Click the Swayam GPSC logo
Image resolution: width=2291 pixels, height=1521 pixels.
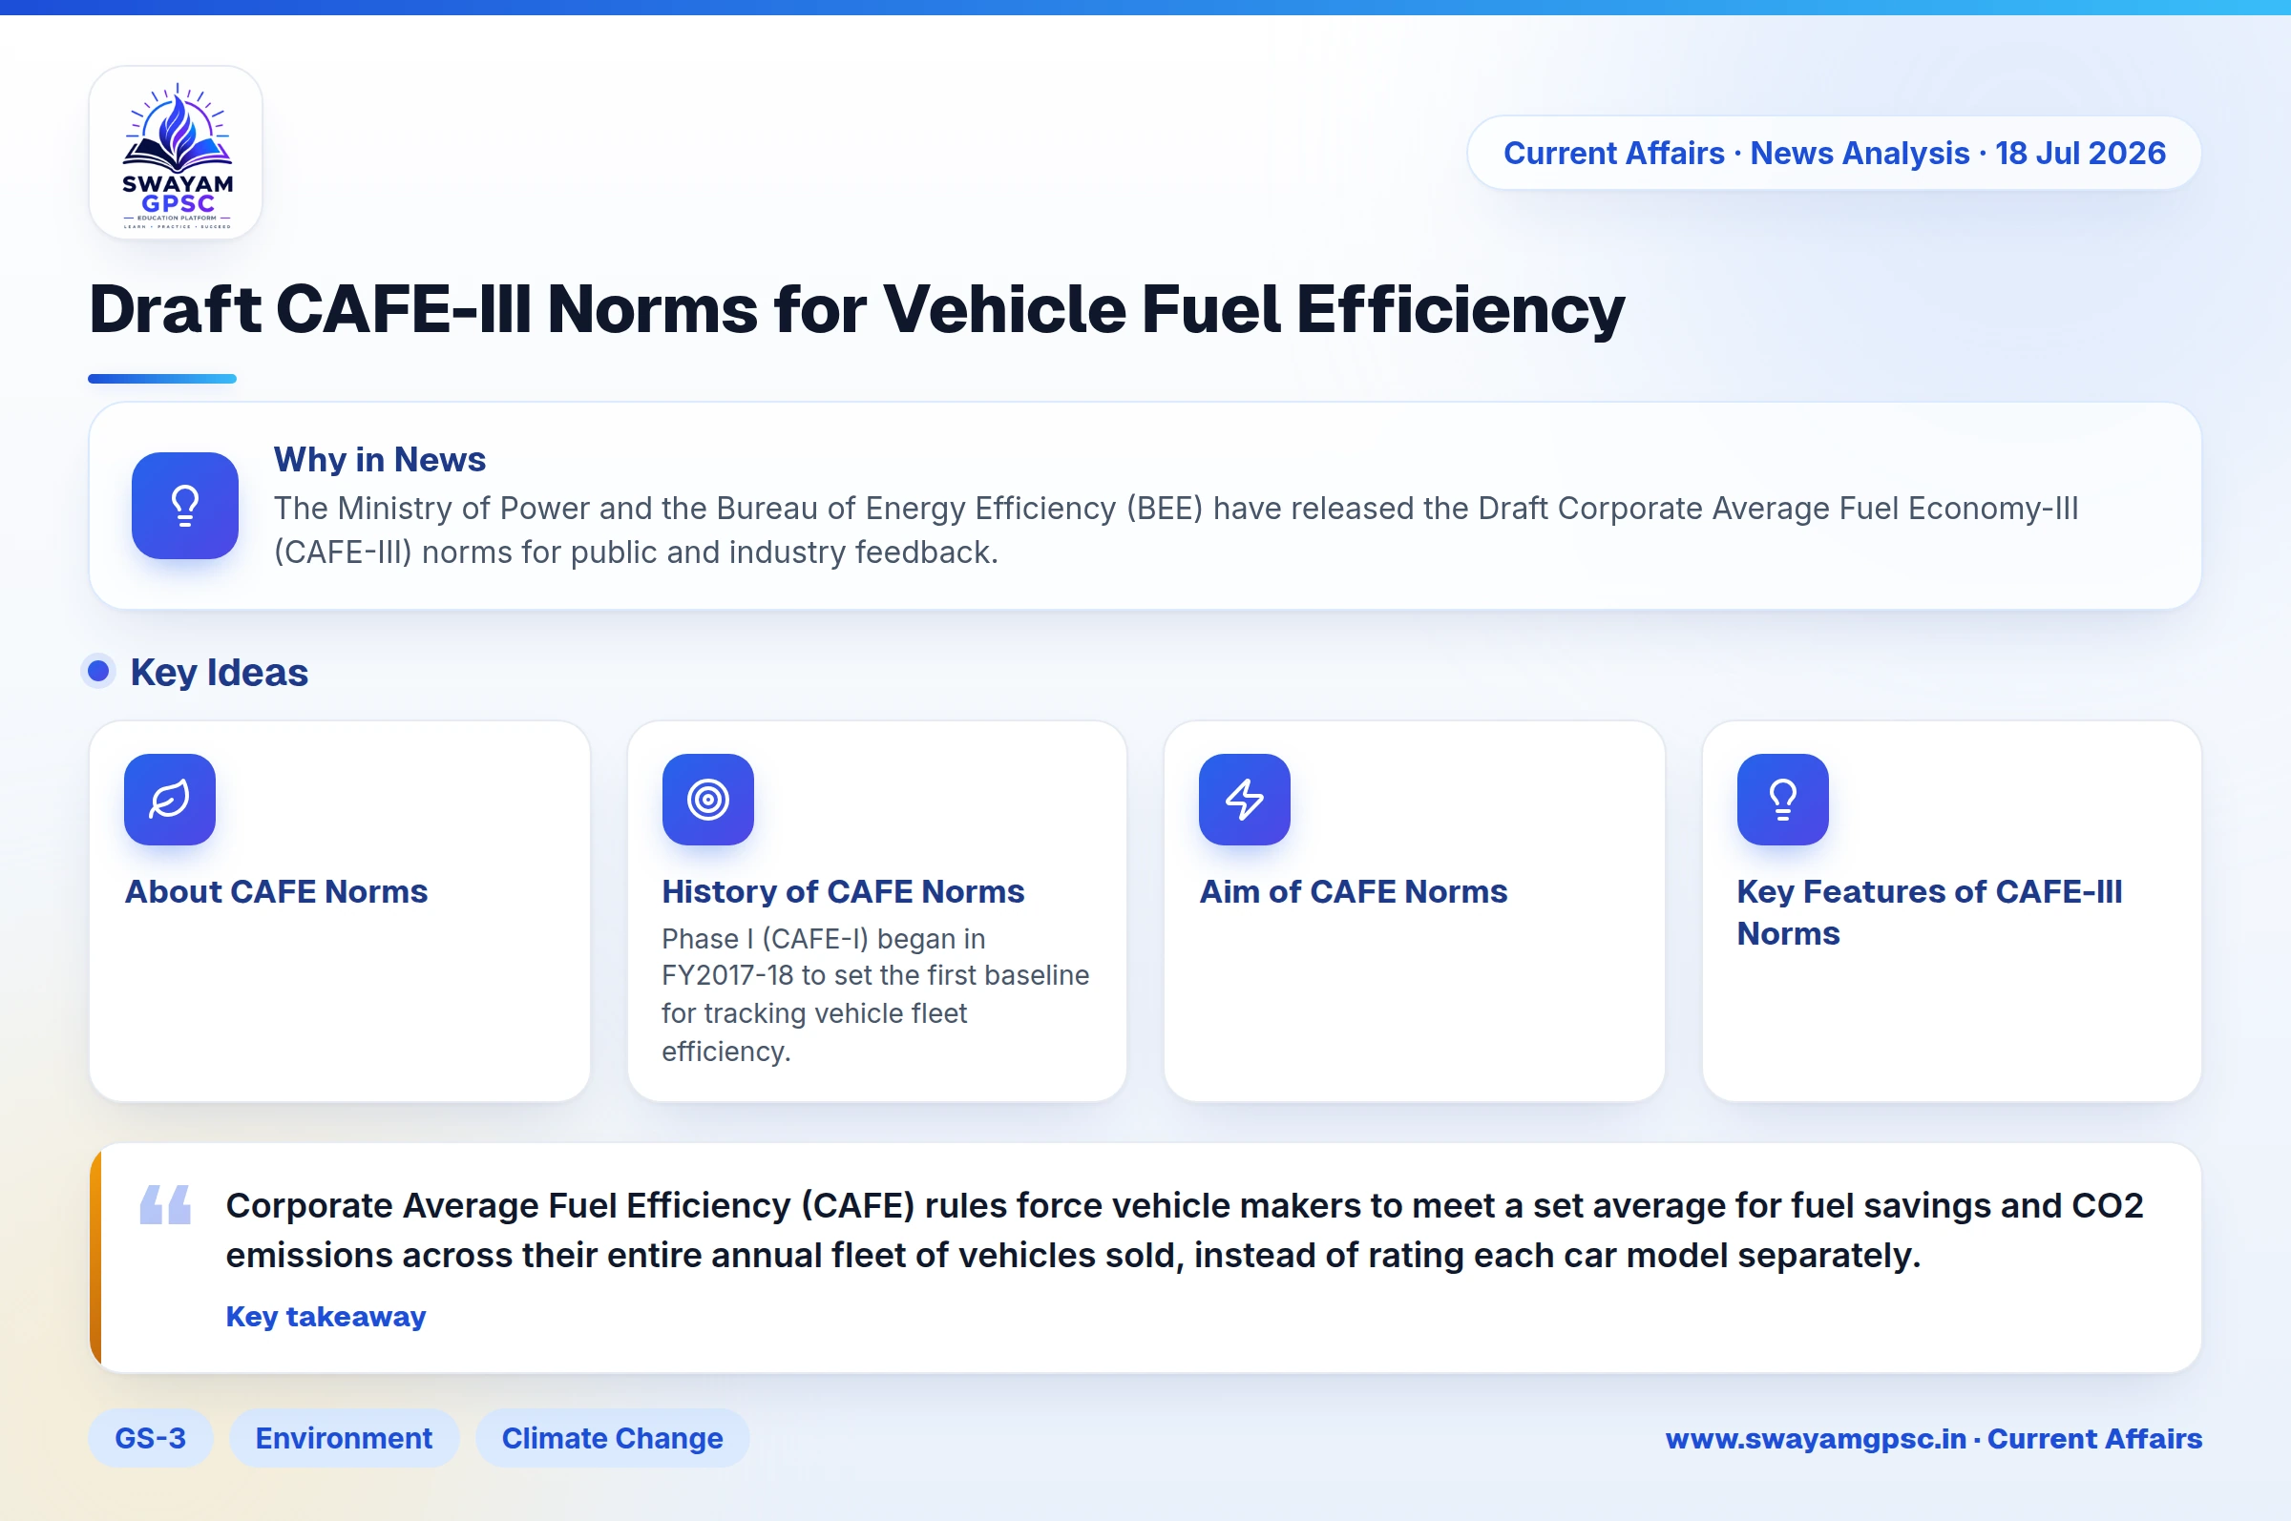click(x=176, y=154)
